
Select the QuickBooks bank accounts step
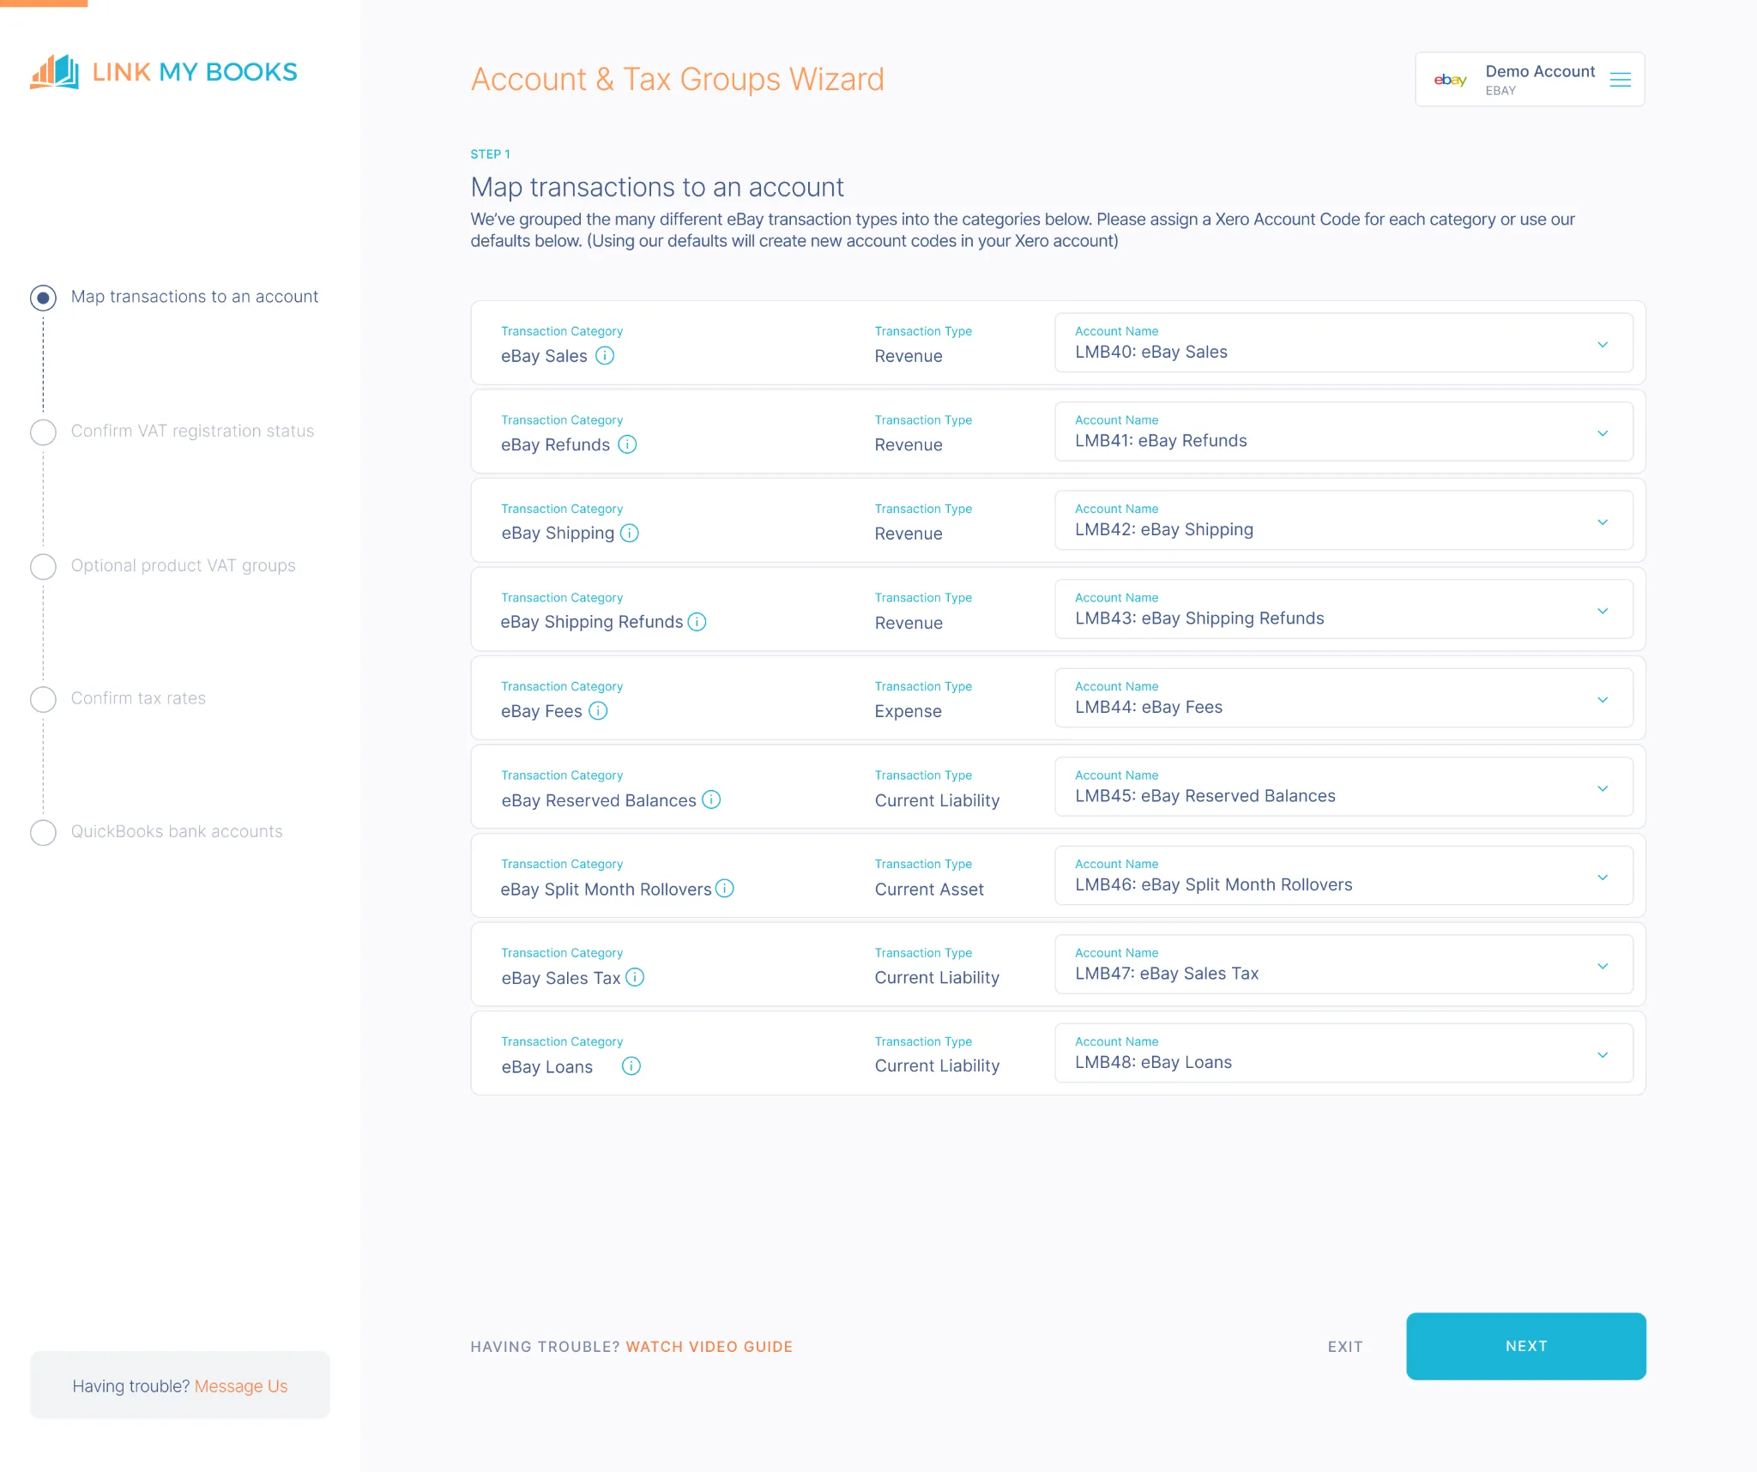coord(43,832)
